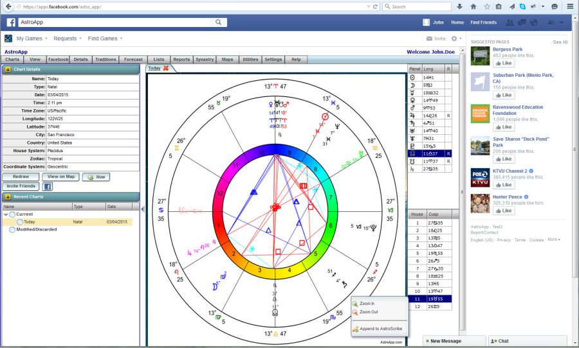Viewport: 579px width, 348px height.
Task: Click the View on Map button
Action: point(60,177)
